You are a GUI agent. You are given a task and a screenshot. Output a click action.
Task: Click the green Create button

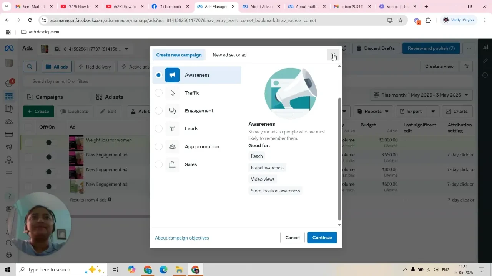click(38, 112)
